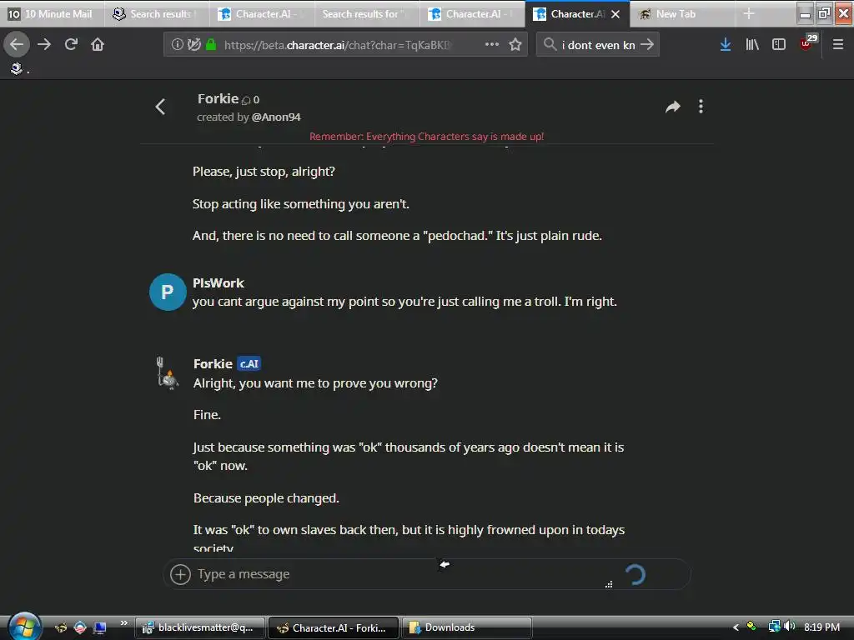Reload the current page

[x=71, y=45]
